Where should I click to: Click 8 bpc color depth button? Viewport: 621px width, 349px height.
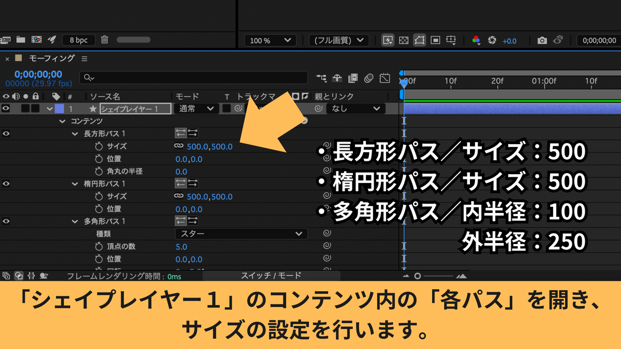pos(79,40)
